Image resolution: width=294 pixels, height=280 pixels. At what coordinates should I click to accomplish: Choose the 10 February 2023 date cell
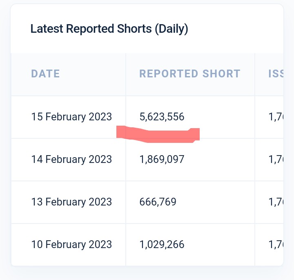[x=71, y=244]
